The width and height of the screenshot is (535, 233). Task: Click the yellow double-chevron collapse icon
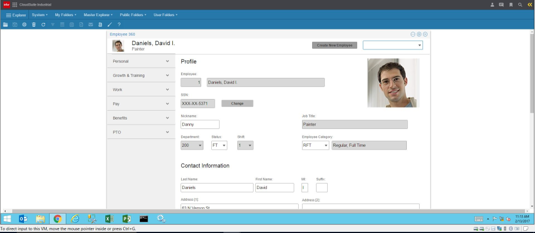pos(529,4)
